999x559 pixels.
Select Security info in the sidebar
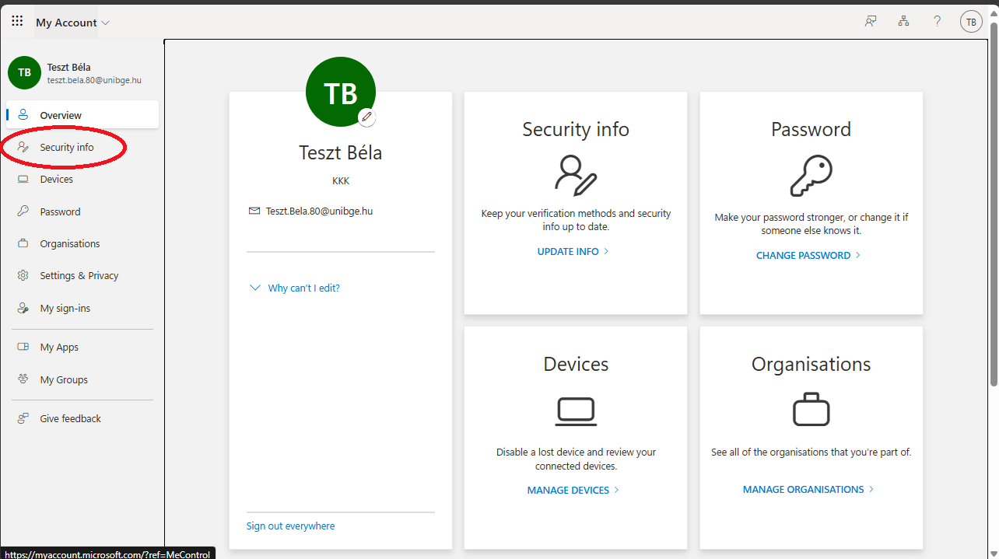(67, 147)
